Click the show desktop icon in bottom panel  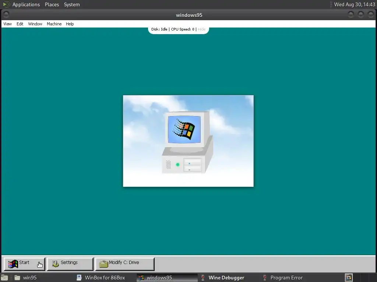4,278
